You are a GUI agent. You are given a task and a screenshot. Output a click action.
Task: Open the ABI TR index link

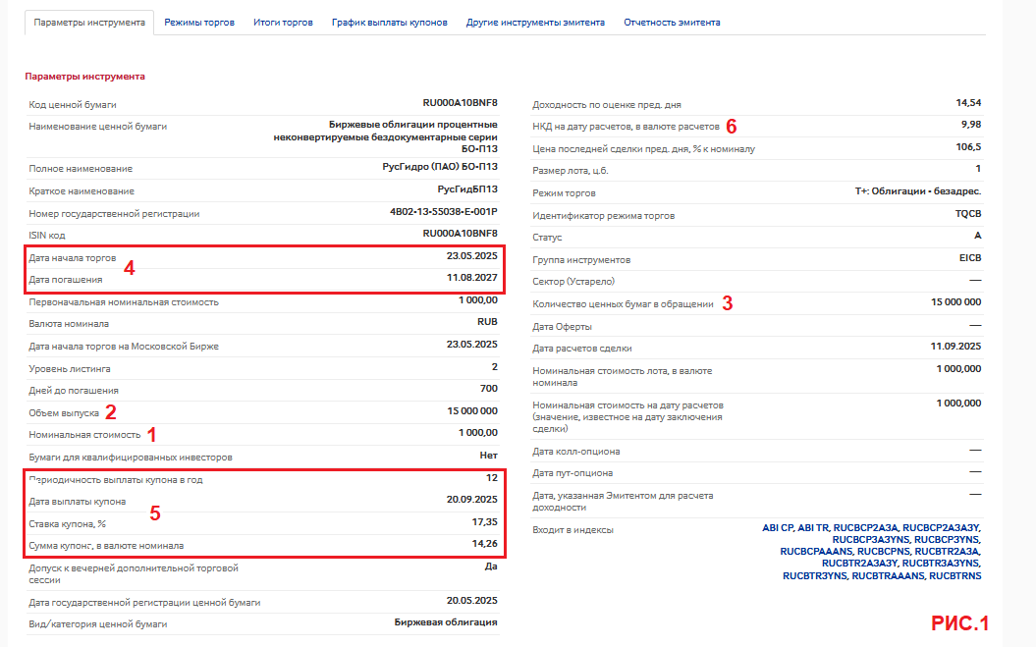[813, 528]
